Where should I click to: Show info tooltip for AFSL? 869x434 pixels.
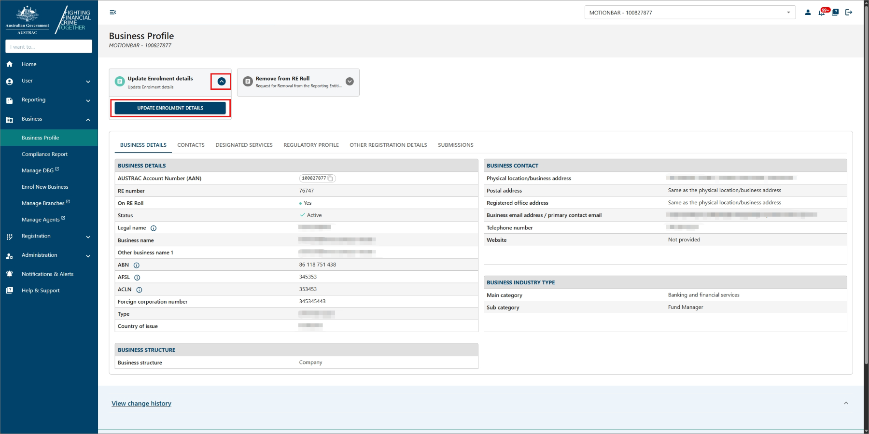coord(137,278)
